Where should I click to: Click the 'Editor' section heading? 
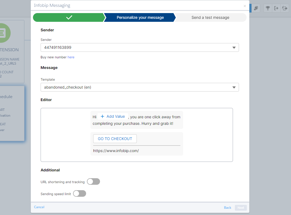tap(46, 100)
